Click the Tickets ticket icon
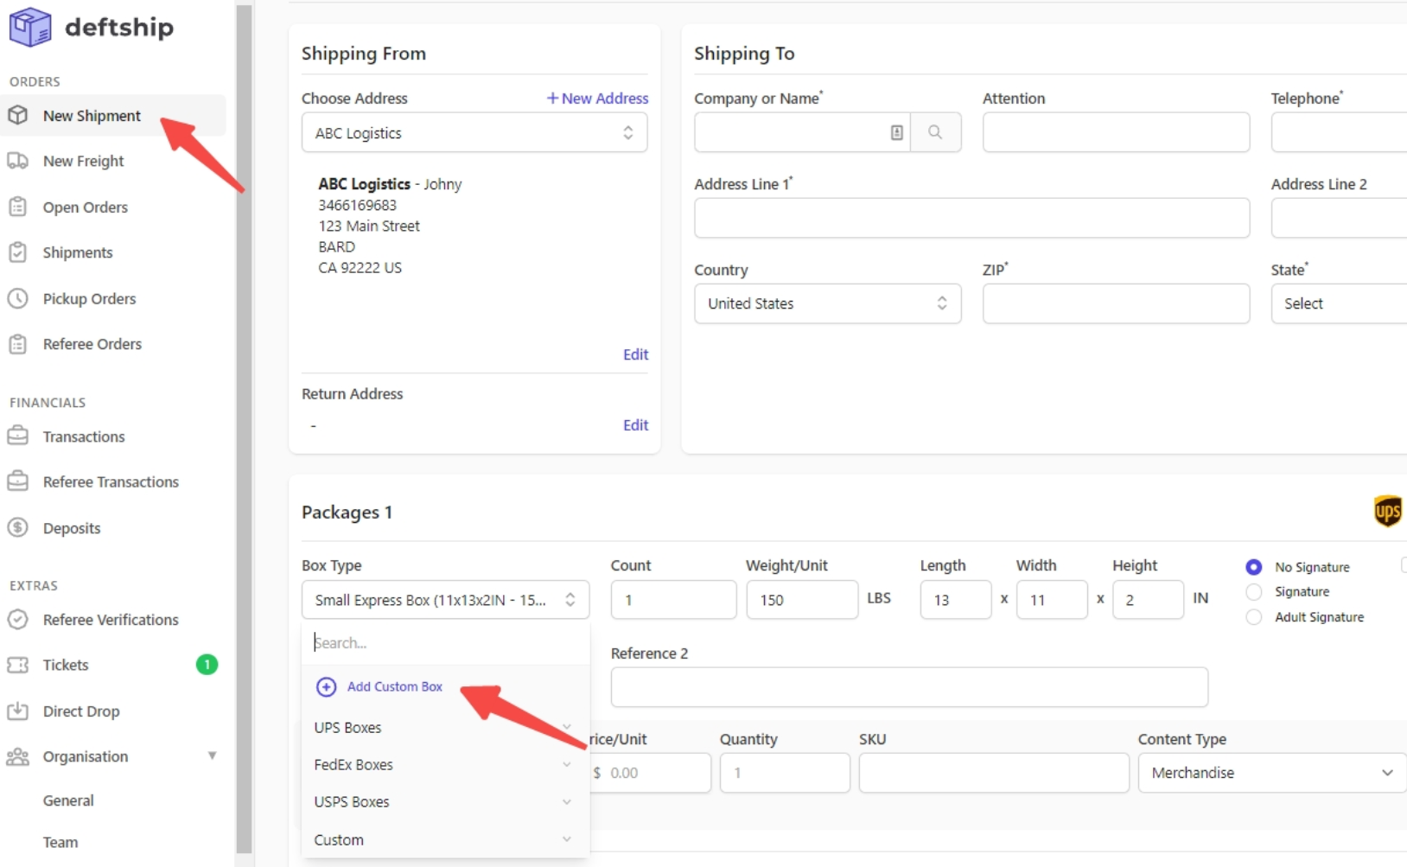The image size is (1407, 867). click(18, 665)
